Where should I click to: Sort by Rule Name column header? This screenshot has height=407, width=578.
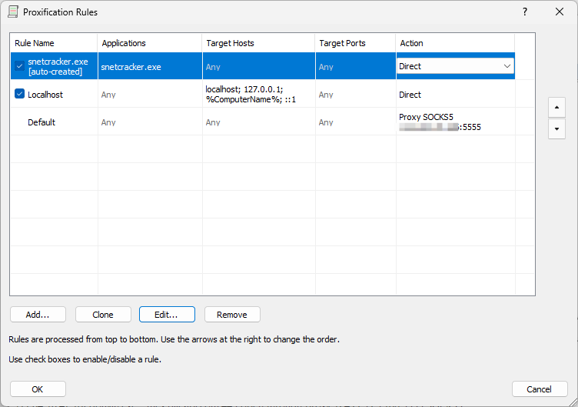(53, 43)
